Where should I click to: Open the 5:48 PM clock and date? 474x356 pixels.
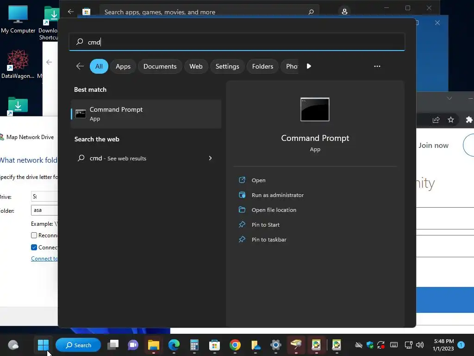click(443, 345)
